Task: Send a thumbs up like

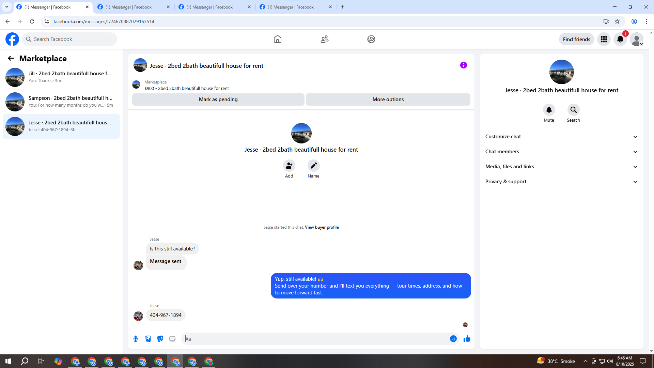Action: point(467,339)
